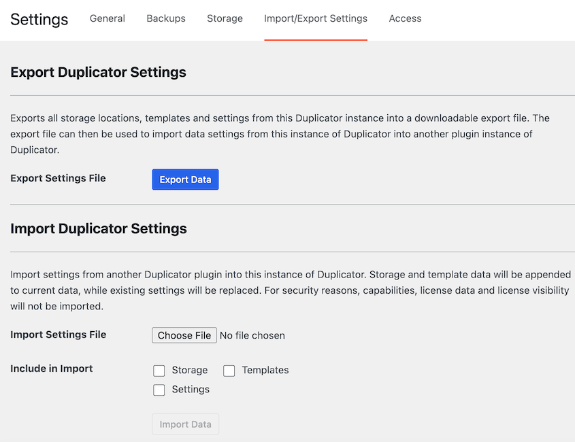Select the Import/Export Settings tab
The image size is (575, 442).
(x=316, y=18)
